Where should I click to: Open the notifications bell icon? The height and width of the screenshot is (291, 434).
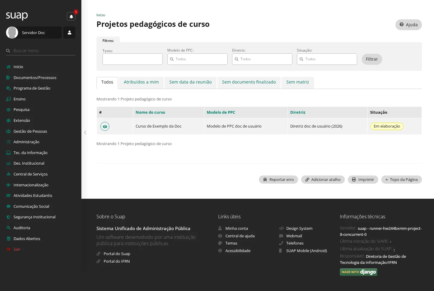[71, 16]
